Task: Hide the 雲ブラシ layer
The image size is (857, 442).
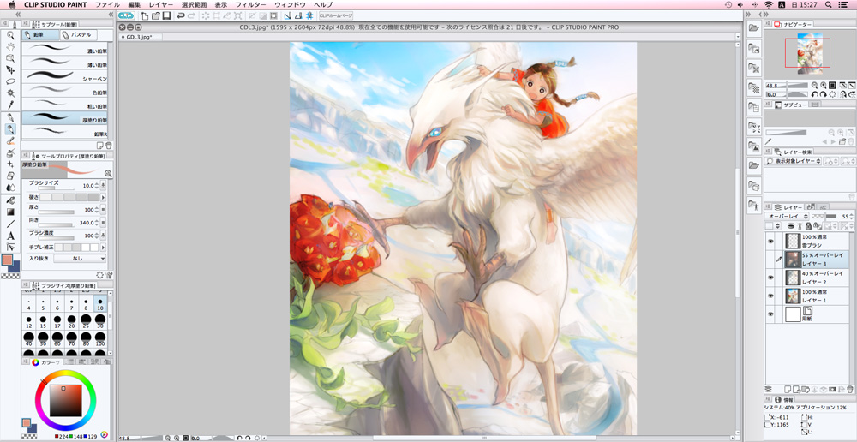Action: (770, 241)
